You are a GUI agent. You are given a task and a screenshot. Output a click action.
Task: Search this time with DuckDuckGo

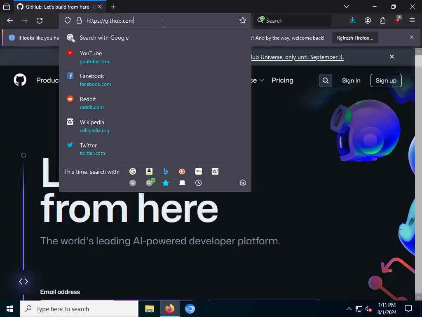[182, 171]
